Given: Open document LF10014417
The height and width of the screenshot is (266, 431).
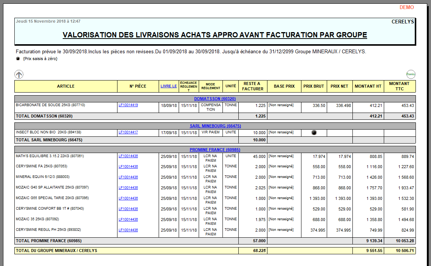Looking at the screenshot, I should (x=128, y=132).
